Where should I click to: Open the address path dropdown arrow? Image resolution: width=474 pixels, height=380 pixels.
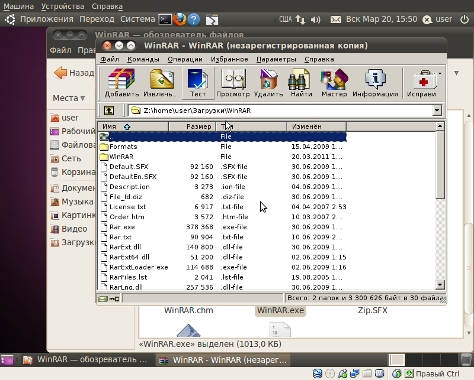pyautogui.click(x=437, y=111)
